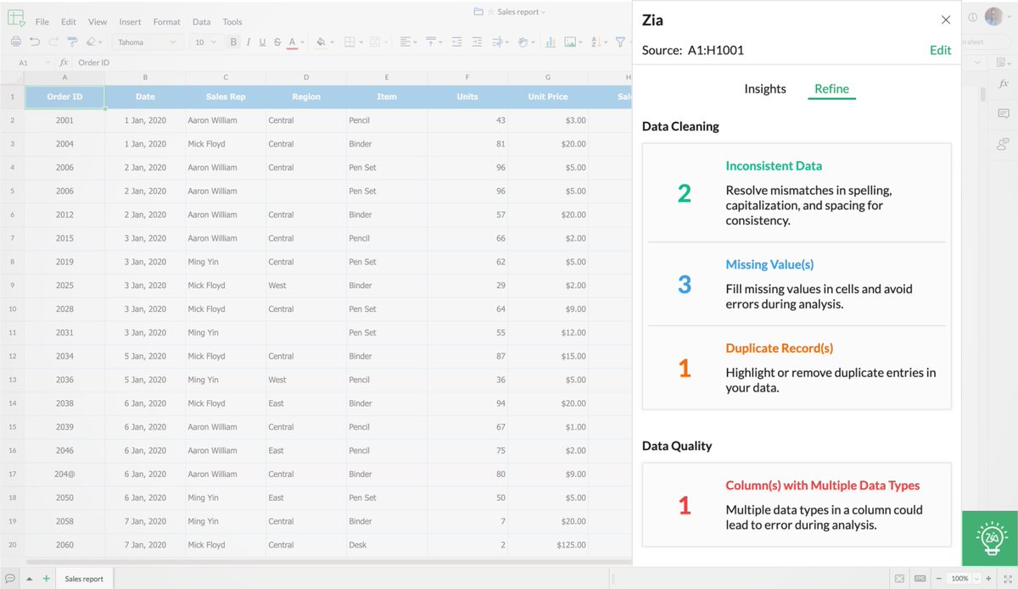This screenshot has width=1018, height=589.
Task: Apply the format painter from the toolbar
Action: [72, 42]
